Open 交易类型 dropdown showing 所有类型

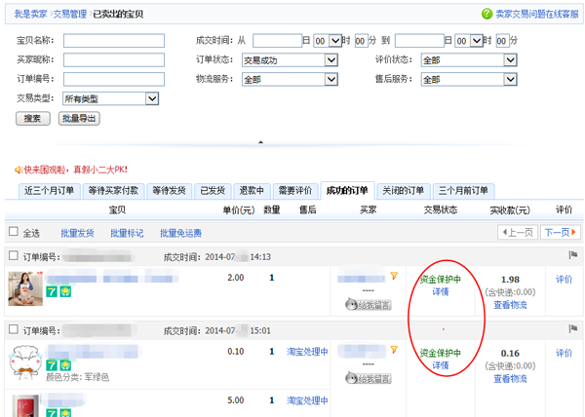click(x=111, y=98)
